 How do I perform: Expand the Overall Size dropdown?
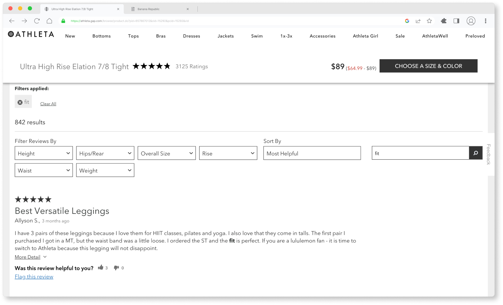coord(167,153)
